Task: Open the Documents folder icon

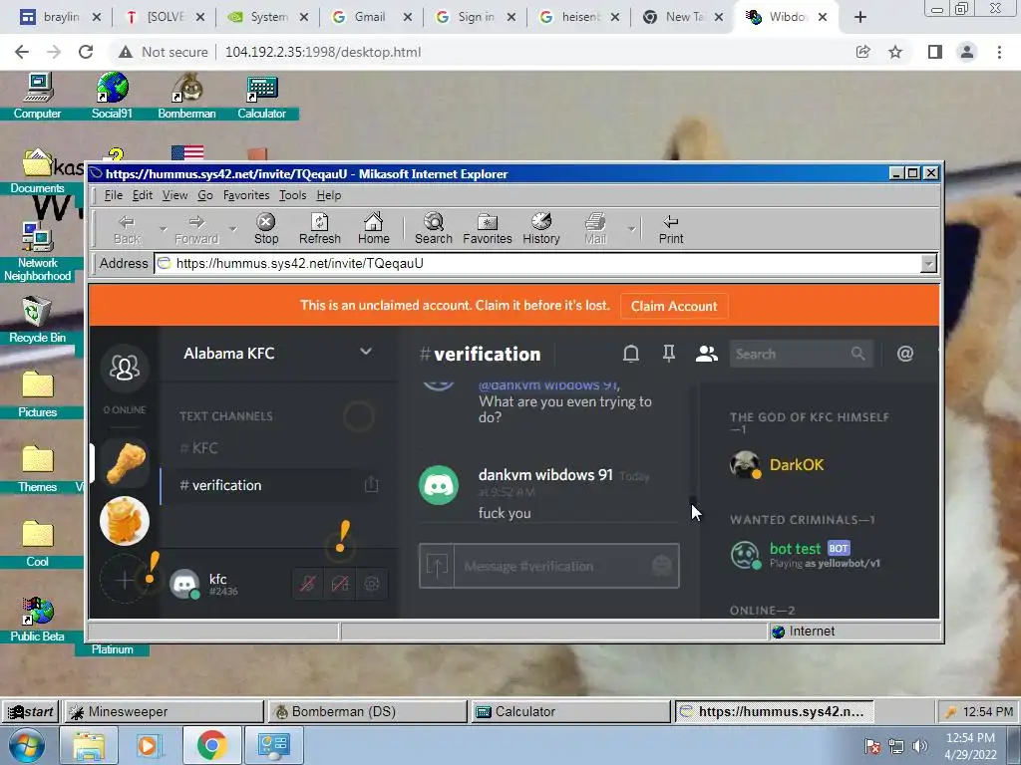Action: tap(37, 171)
